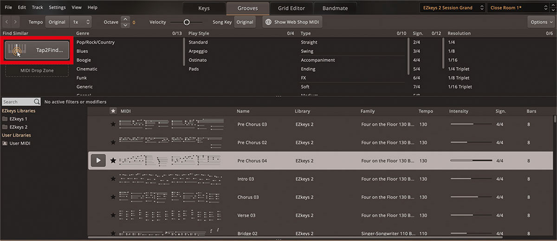Sort by the Intensity column header

tap(459, 111)
